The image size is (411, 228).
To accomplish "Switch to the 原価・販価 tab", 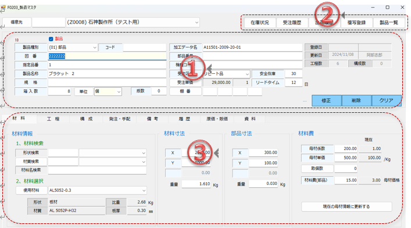I will coord(217,119).
